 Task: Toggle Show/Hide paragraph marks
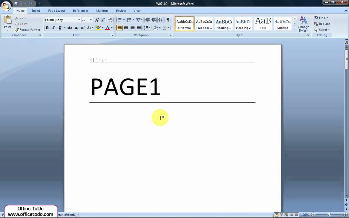click(168, 20)
